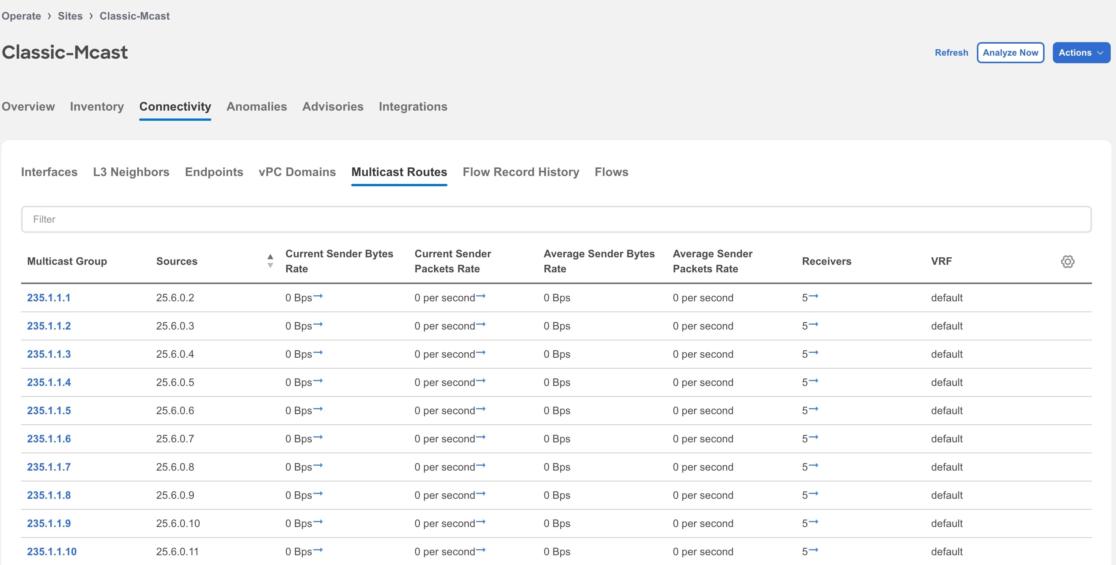Switch to the Flows tab
The height and width of the screenshot is (565, 1116).
[x=611, y=172]
